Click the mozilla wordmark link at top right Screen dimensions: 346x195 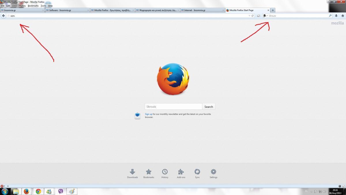tap(337, 23)
